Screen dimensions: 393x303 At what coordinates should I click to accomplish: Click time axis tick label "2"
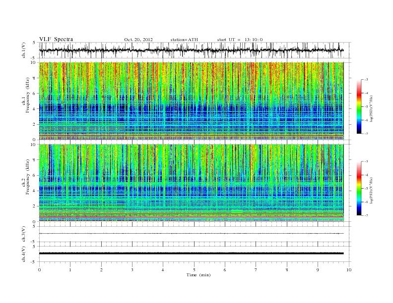tap(101, 270)
